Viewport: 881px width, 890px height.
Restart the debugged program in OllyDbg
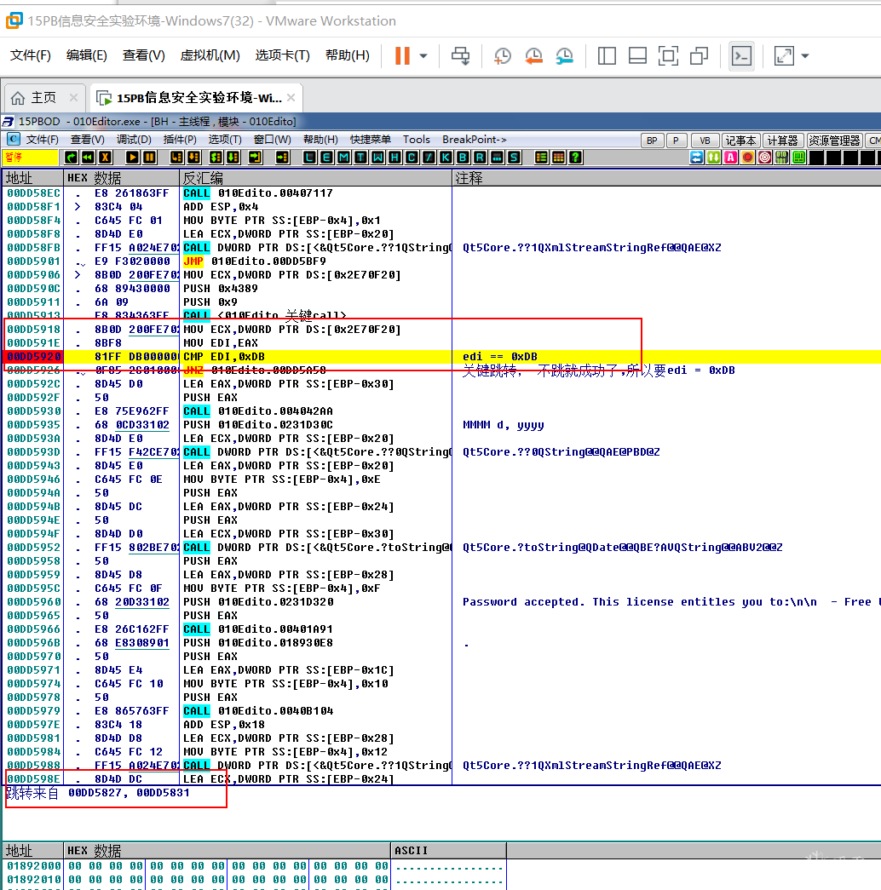(x=71, y=158)
